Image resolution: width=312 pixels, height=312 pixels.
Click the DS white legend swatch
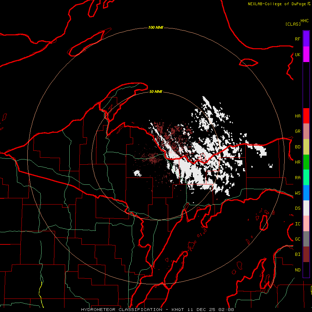pos(306,208)
